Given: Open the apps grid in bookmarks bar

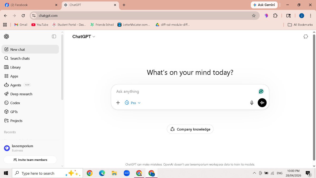Looking at the screenshot, I should (x=5, y=25).
